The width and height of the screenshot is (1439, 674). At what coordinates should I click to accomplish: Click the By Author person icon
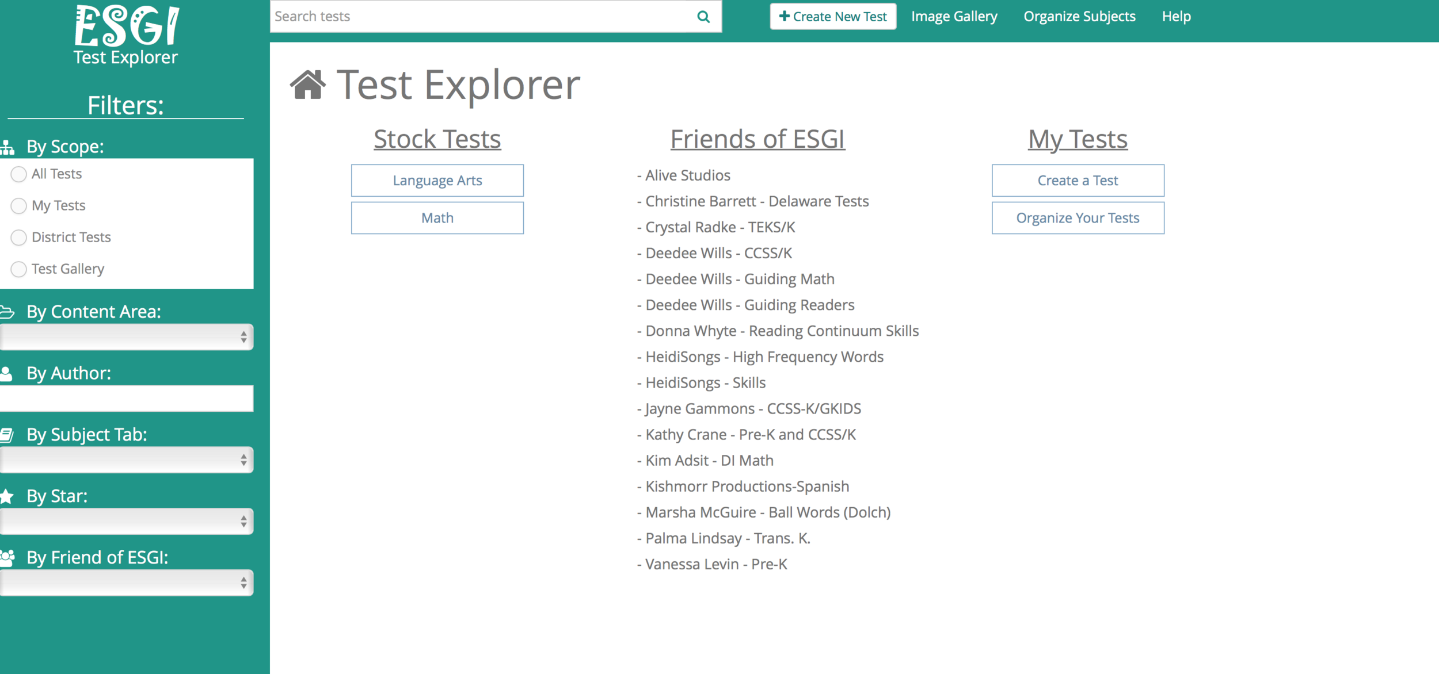[7, 374]
